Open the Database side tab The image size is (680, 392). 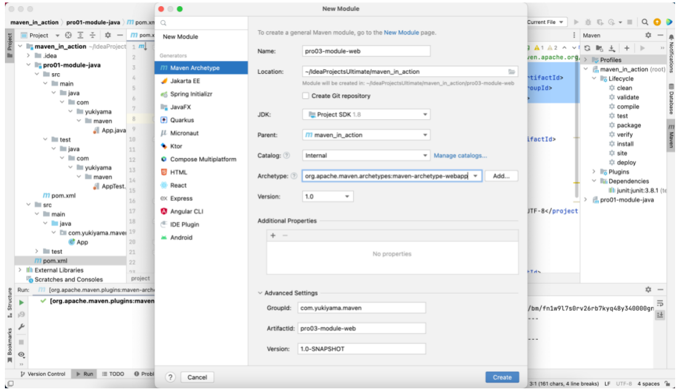point(671,99)
